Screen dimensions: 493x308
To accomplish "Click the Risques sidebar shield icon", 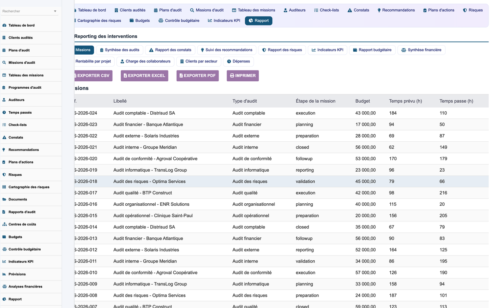I will coord(4,175).
